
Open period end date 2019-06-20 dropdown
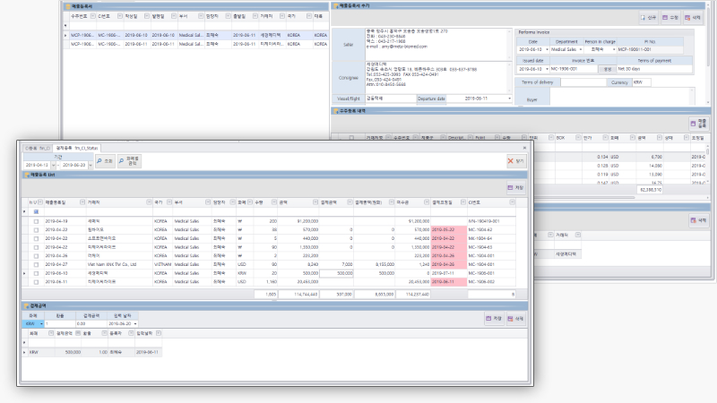tap(91, 165)
